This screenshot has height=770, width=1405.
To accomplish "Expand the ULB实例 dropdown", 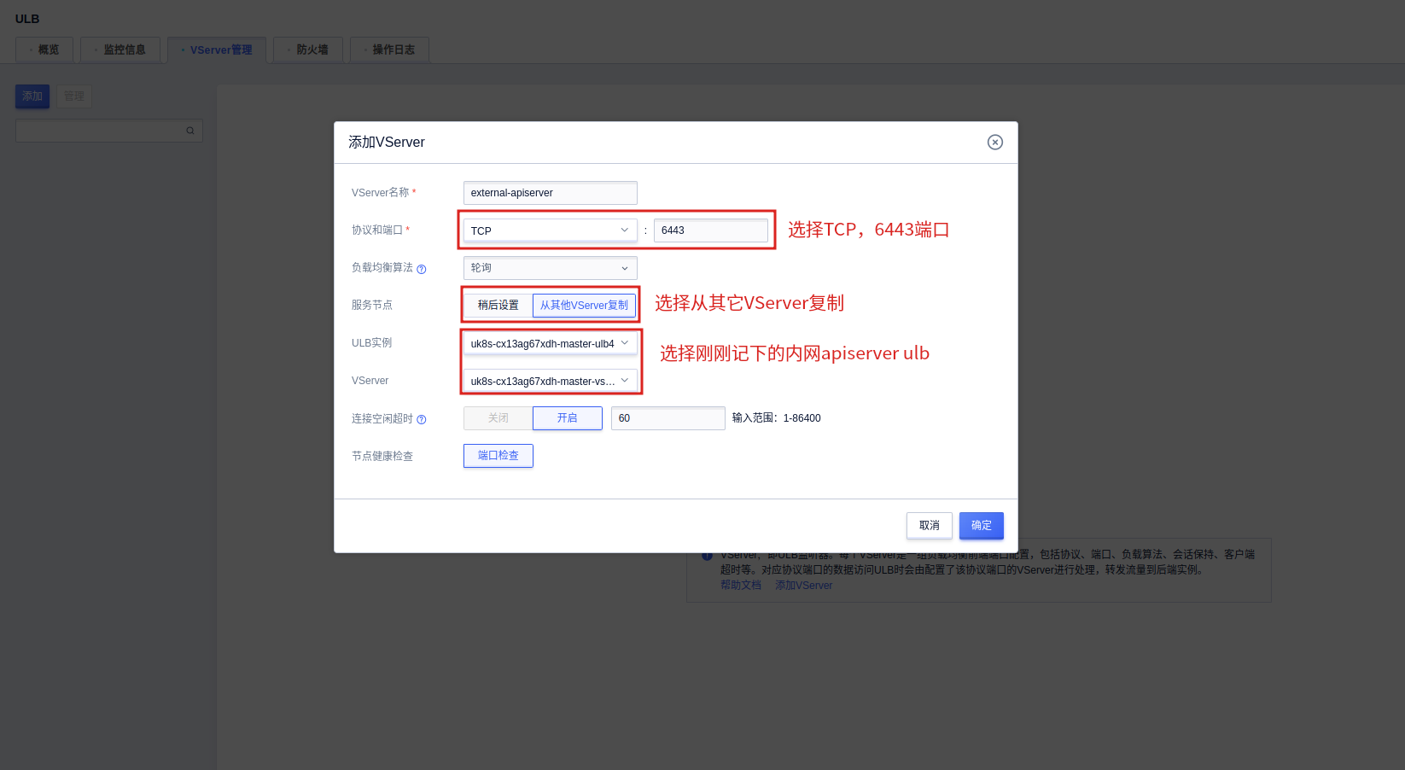I will coord(550,343).
